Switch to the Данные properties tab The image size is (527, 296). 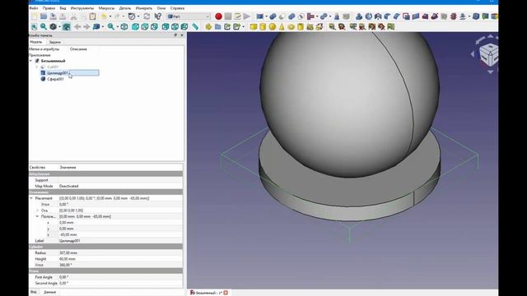pyautogui.click(x=49, y=293)
